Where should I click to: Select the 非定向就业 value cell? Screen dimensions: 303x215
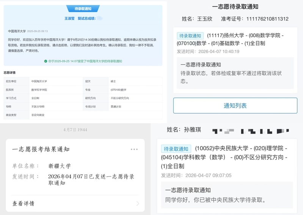[x=96, y=115]
